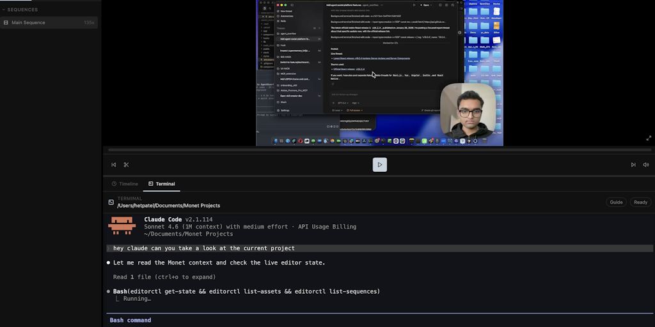Click the ~/Documents/Monet Projects line
Viewport: 655px width, 327px height.
pos(189,234)
